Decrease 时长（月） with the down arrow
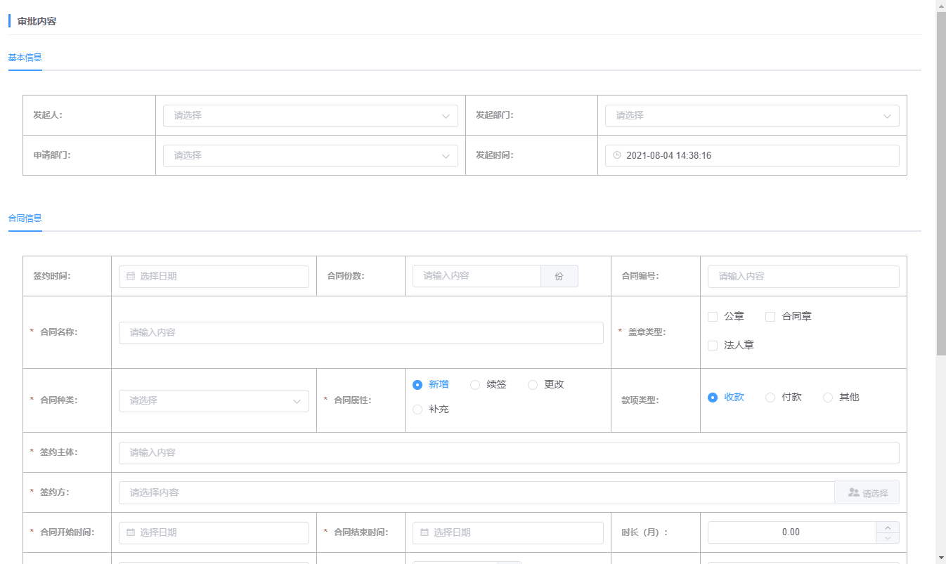 (x=888, y=538)
